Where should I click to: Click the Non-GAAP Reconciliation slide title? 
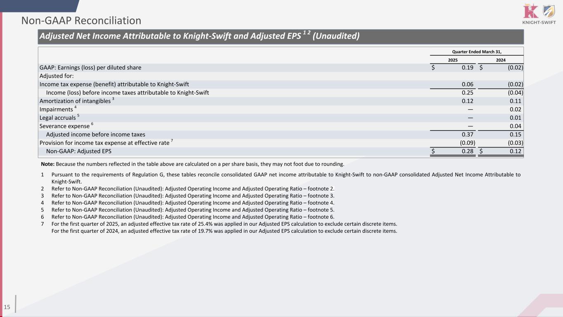click(81, 21)
